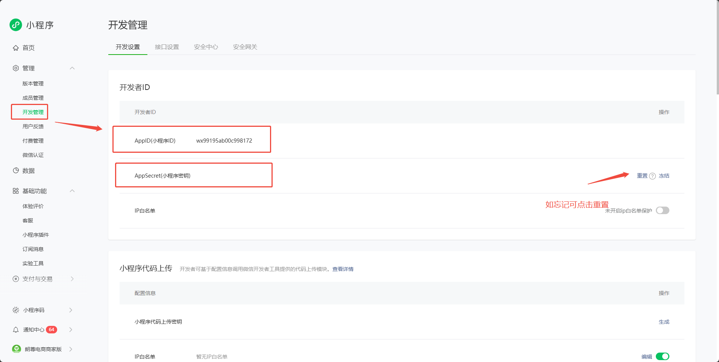Viewport: 719px width, 362px height.
Task: Collapse the 管理 sidebar section chevron
Action: (x=72, y=68)
